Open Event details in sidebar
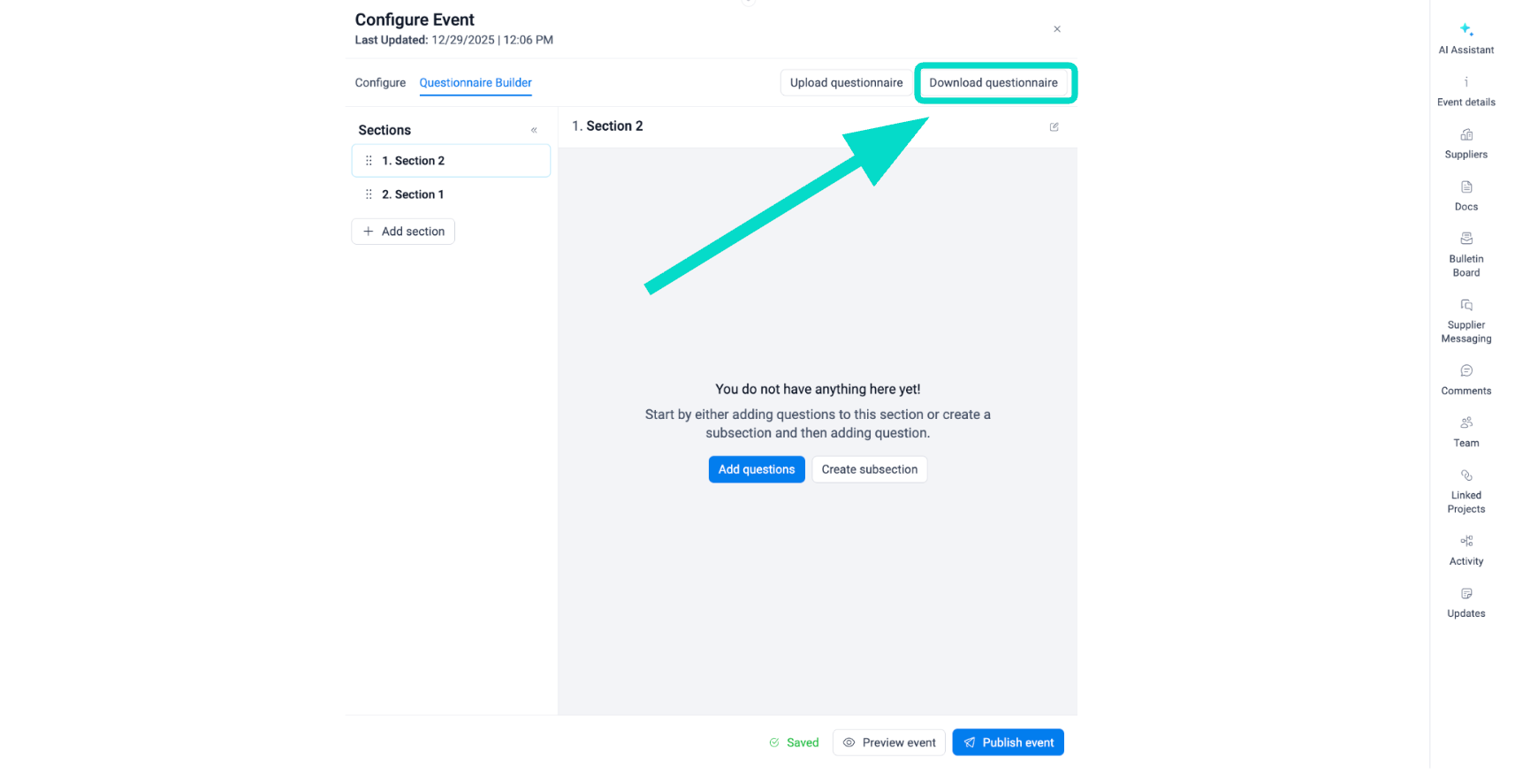Viewport: 1515px width, 776px height. (x=1466, y=91)
